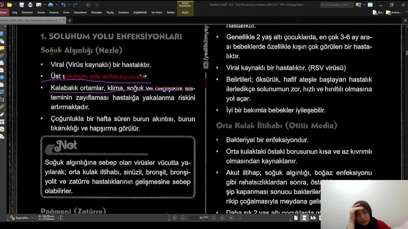Go to next page button in status bar
This screenshot has height=229, width=408.
pyautogui.click(x=214, y=218)
